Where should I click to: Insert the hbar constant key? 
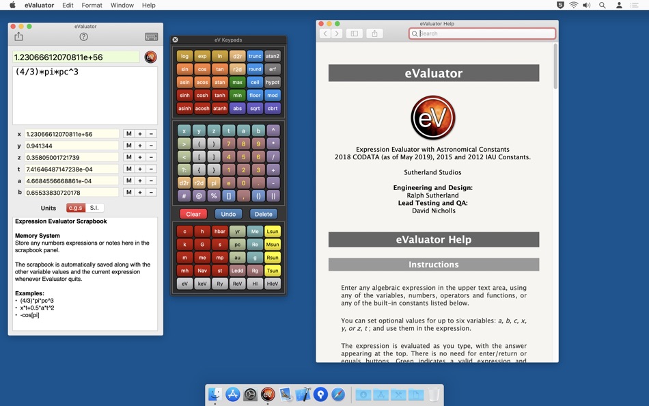click(220, 232)
